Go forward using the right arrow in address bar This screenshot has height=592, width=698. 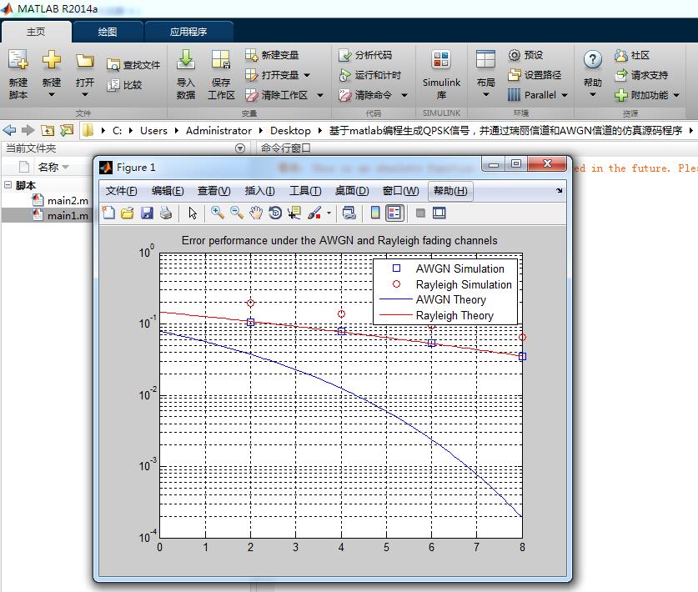coord(28,130)
